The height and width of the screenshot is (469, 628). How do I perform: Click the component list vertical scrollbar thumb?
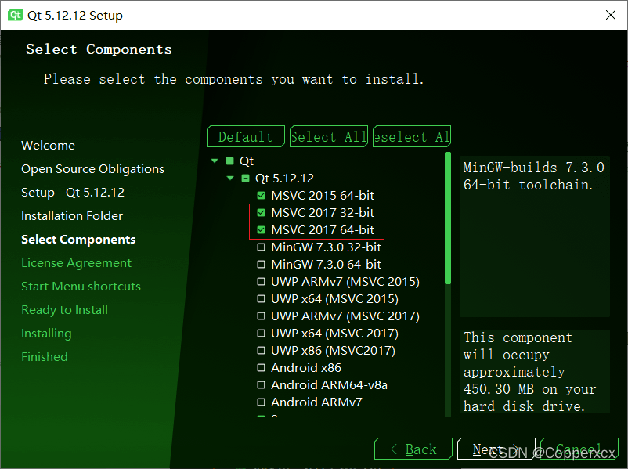click(448, 218)
